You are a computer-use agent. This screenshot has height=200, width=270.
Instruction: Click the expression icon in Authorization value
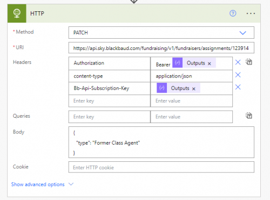178,62
